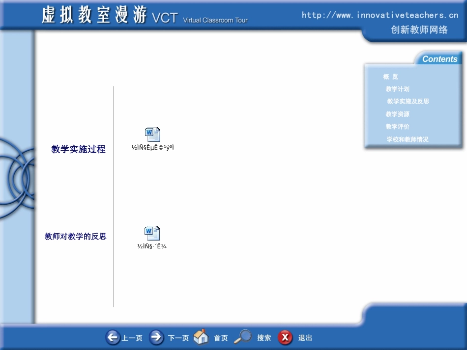The width and height of the screenshot is (467, 350).
Task: Click the Virtual Classroom Tour subtitle
Action: click(x=215, y=20)
